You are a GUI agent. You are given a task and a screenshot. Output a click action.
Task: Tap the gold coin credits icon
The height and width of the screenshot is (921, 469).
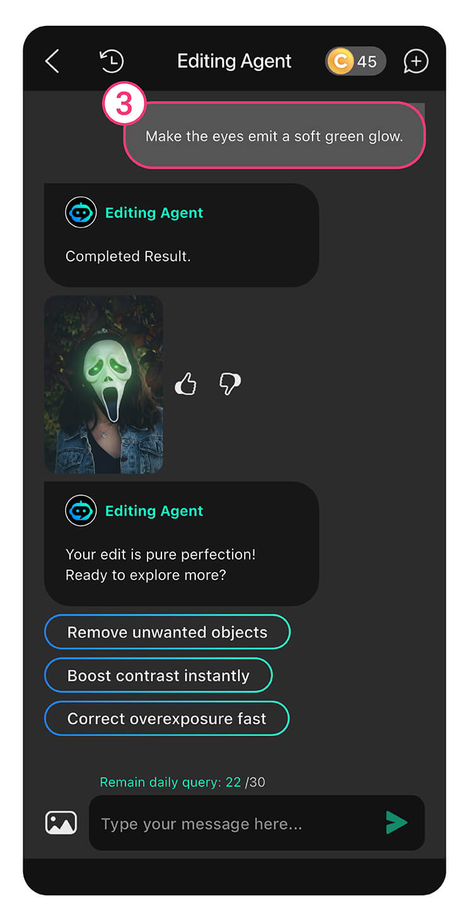click(340, 61)
